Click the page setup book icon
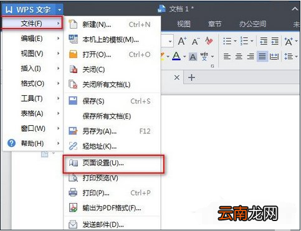Screen dimensions: 301x231 coord(74,163)
